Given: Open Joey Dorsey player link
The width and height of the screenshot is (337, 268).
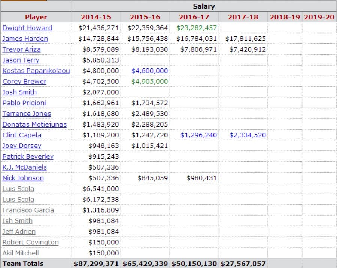Looking at the screenshot, I should 22,146.
